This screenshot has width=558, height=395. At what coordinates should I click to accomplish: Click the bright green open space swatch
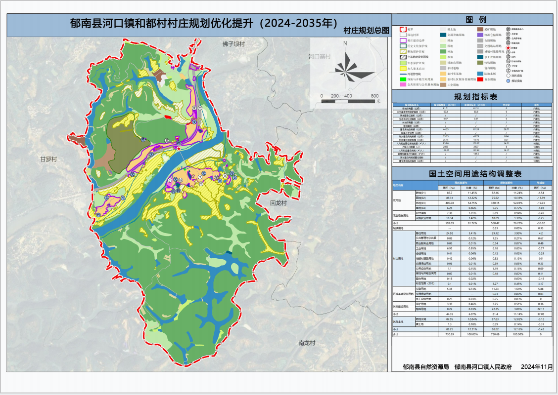click(403, 79)
